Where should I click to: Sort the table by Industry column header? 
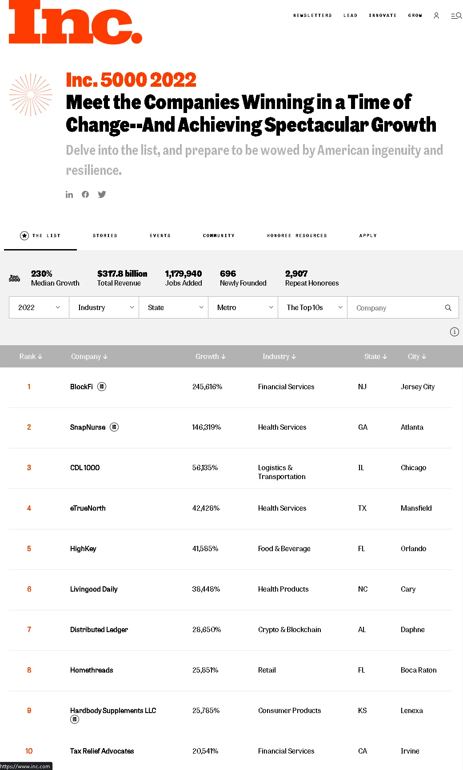click(x=279, y=356)
